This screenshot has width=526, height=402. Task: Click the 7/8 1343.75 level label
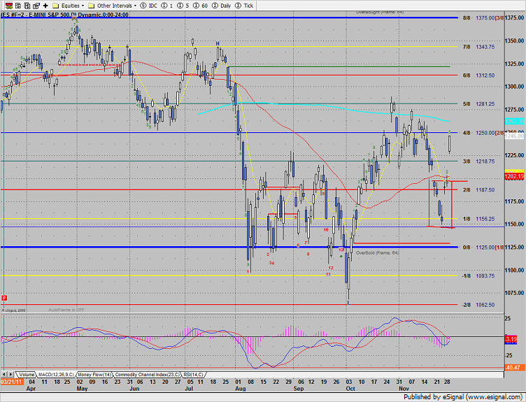point(478,47)
